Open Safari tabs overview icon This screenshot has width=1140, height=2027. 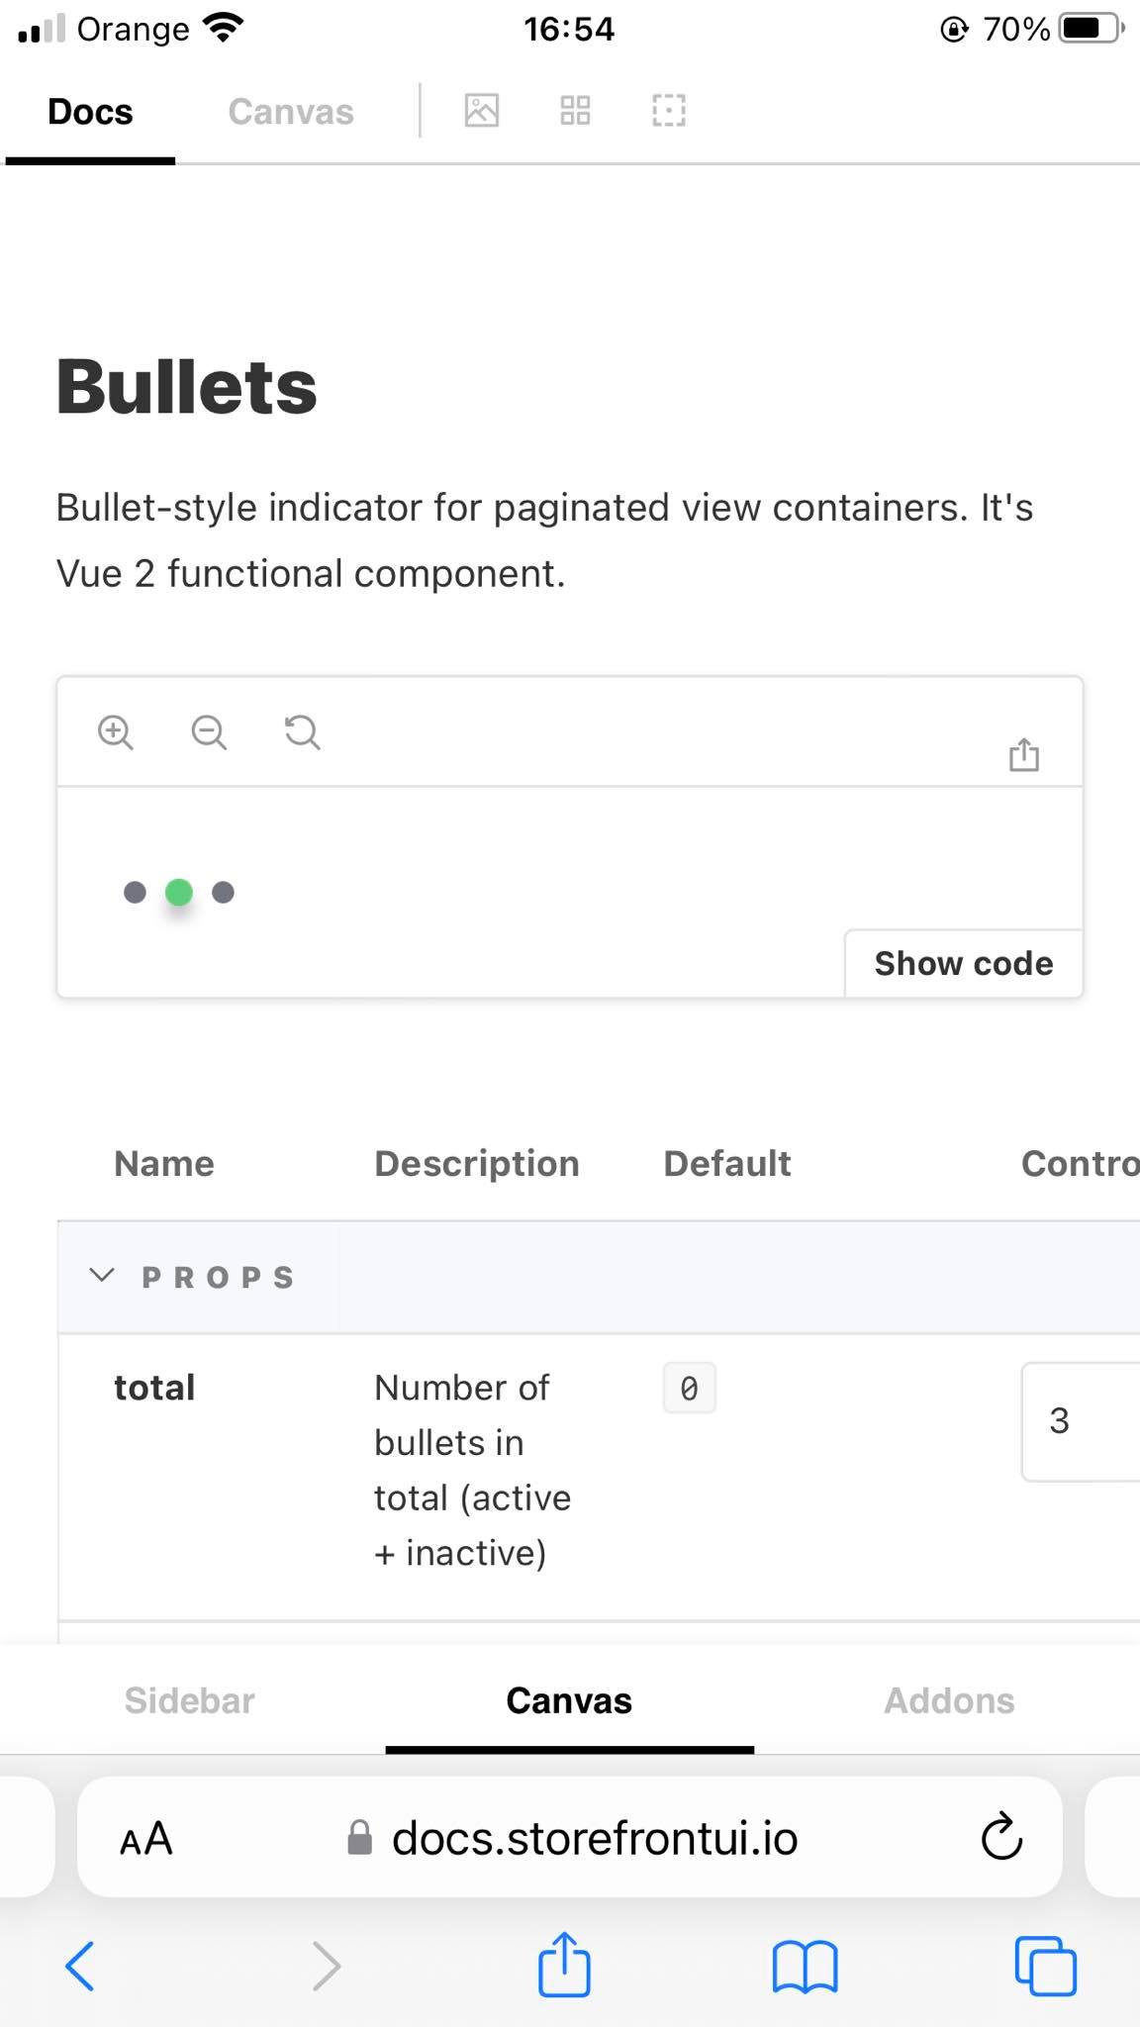tap(1045, 1965)
